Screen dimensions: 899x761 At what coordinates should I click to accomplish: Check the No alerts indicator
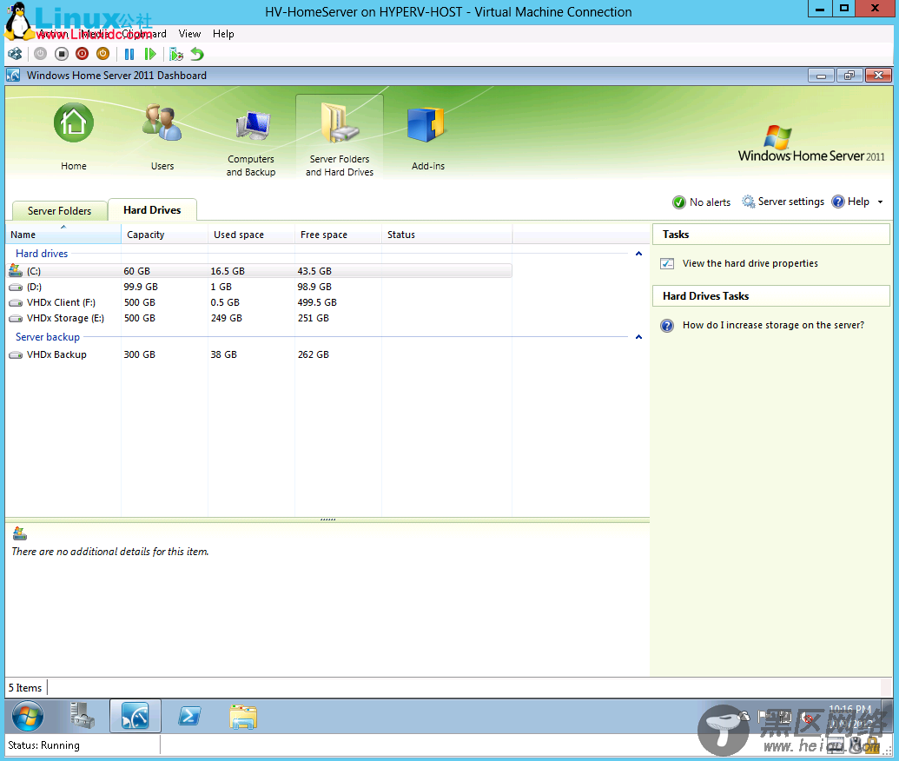coord(702,202)
